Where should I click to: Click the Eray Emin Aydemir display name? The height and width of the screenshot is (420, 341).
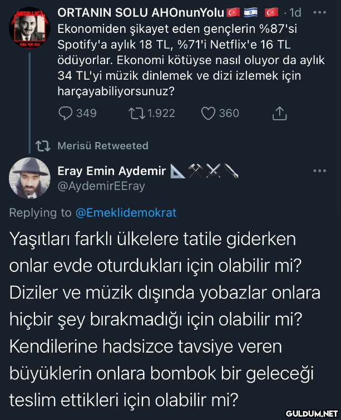click(112, 171)
